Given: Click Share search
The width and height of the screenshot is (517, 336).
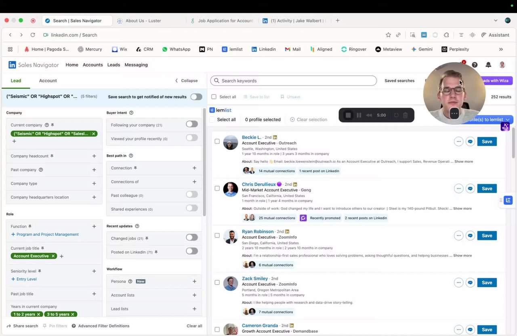Looking at the screenshot, I should pos(22,326).
